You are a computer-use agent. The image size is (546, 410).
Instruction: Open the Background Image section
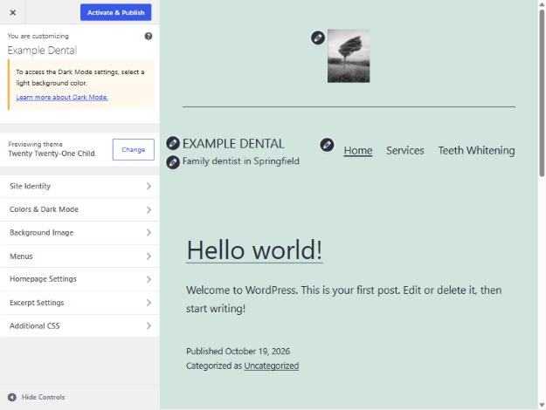[x=79, y=233]
